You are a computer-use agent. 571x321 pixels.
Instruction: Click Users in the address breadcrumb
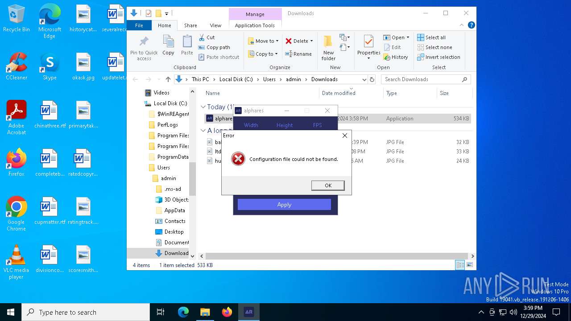[x=269, y=79]
